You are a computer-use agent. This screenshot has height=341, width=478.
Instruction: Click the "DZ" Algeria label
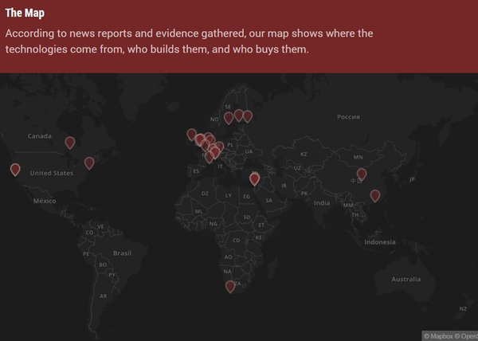[x=205, y=194]
